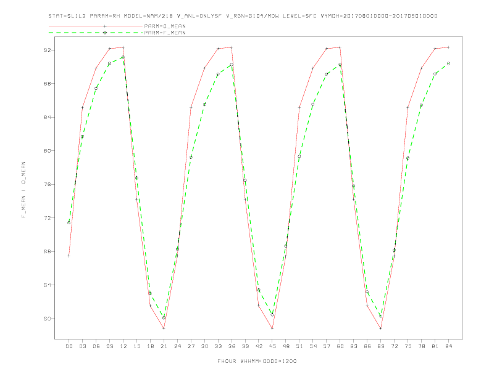Click the 75 x-axis tick label
Screen dimensions: 489x377
(x=408, y=346)
